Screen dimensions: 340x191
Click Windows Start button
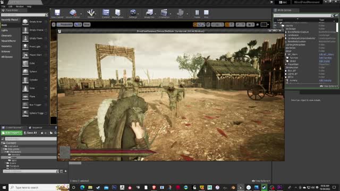4,187
